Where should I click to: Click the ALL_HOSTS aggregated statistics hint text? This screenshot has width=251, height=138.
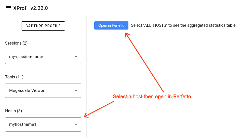coord(183,25)
